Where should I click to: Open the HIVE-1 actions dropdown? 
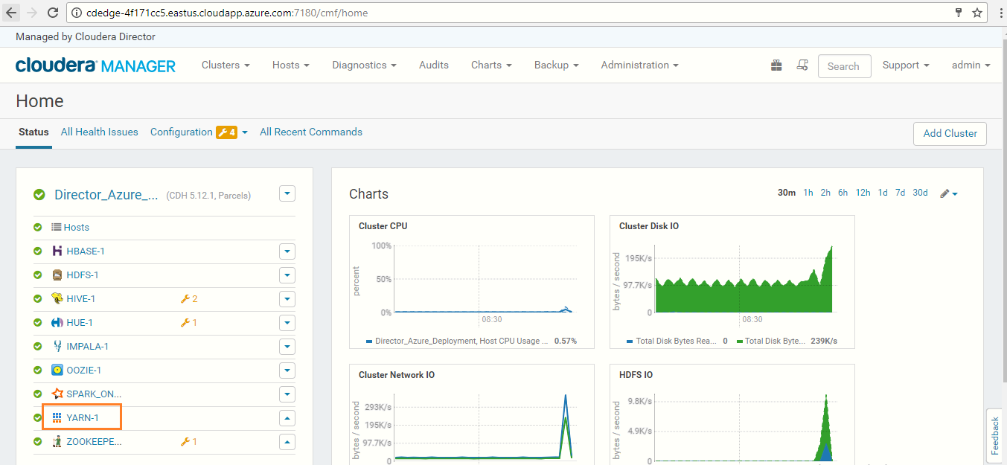287,299
